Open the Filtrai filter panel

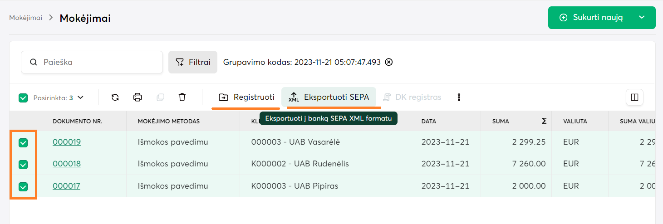coord(193,62)
